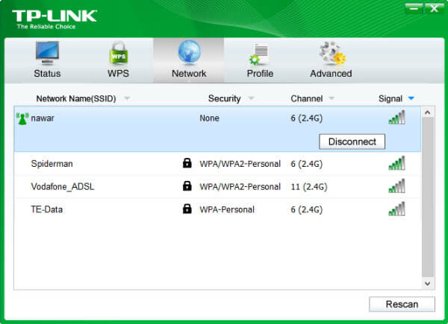
Task: Open the Advanced gears icon
Action: pos(332,53)
